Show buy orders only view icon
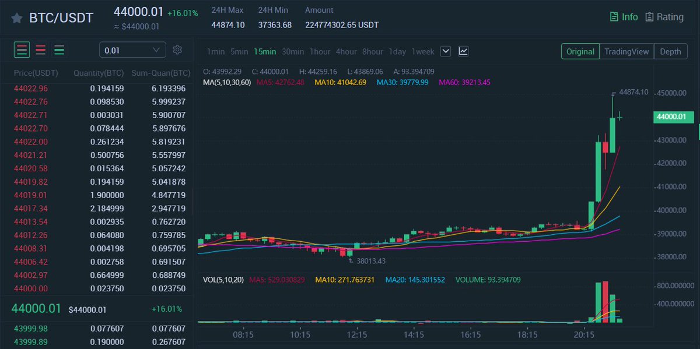The image size is (700, 349). click(x=60, y=50)
